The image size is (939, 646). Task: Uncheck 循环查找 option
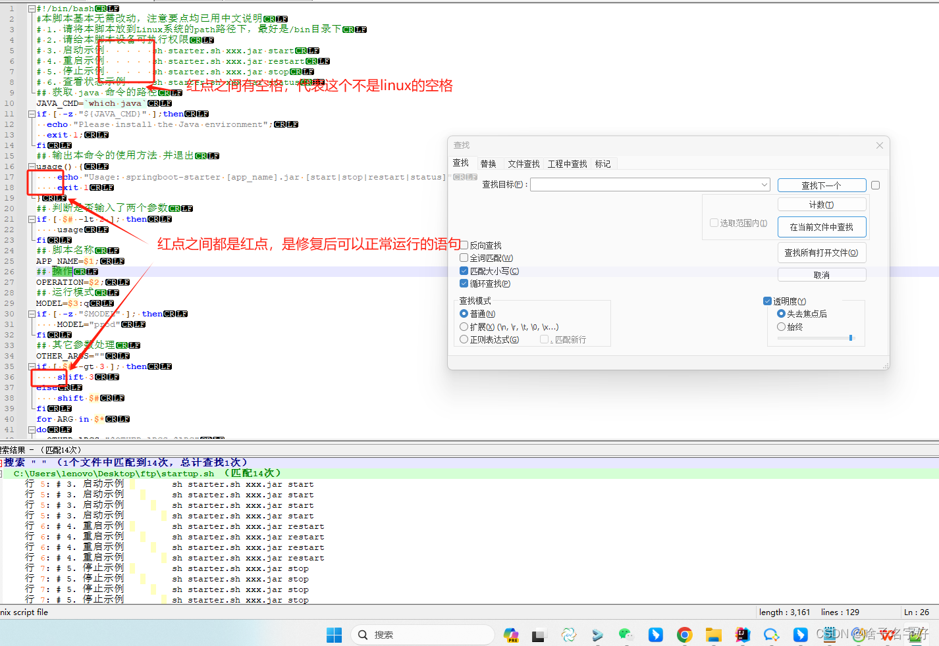(464, 284)
